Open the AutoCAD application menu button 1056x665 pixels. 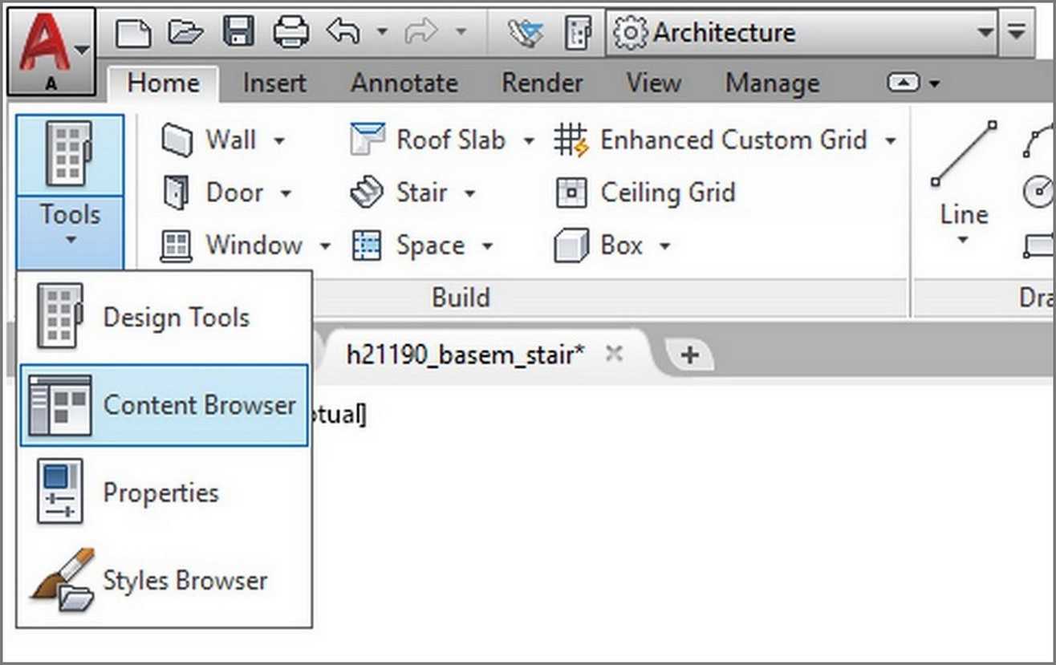tap(51, 51)
